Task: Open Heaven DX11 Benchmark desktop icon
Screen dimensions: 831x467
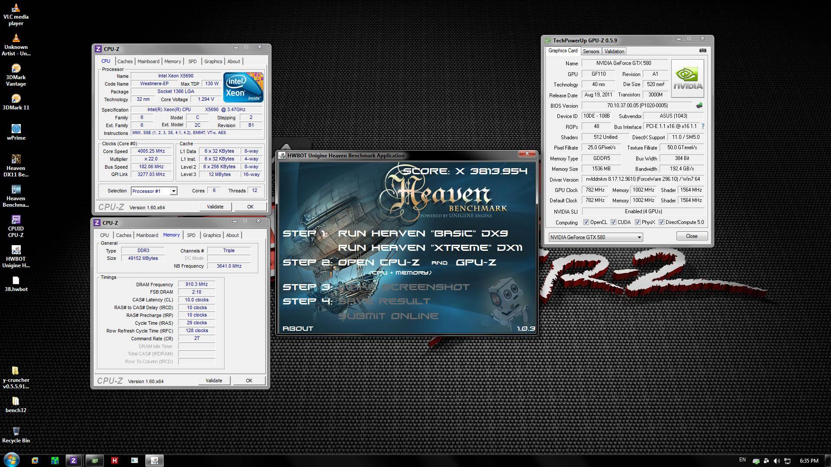Action: [16, 166]
